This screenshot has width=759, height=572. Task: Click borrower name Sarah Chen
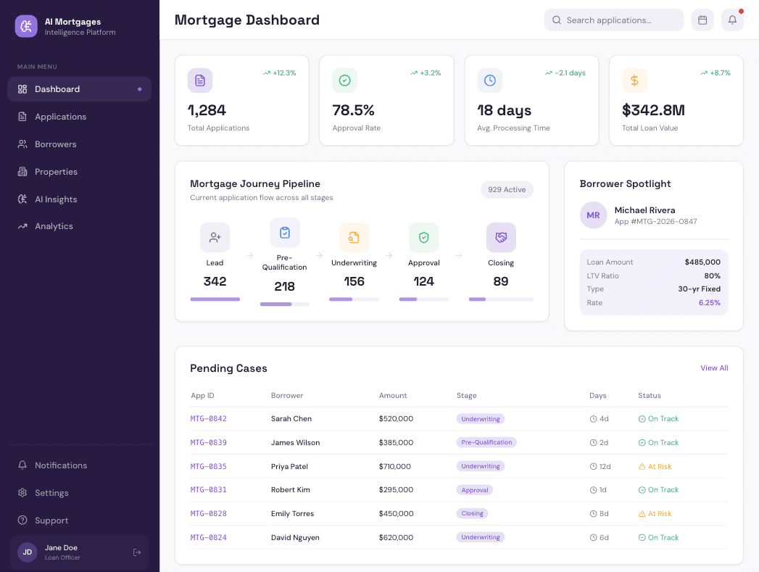(x=291, y=418)
